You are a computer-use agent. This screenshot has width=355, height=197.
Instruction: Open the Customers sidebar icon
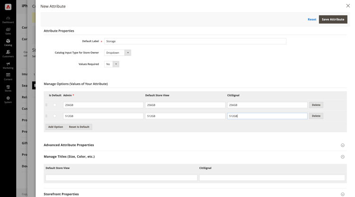click(8, 54)
